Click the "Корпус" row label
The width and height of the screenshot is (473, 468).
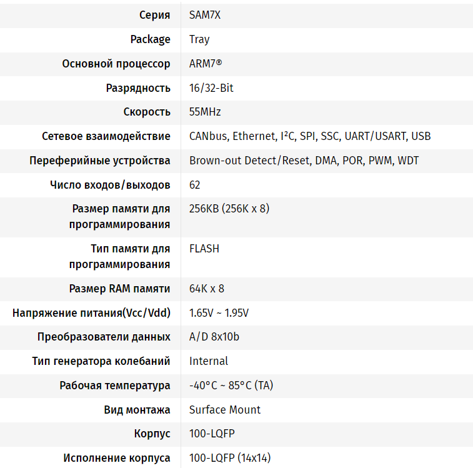[x=152, y=434]
